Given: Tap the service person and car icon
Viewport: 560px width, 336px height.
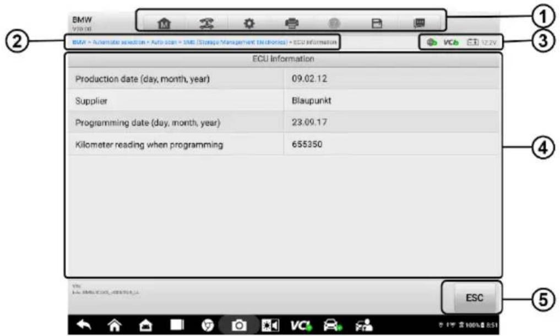Looking at the screenshot, I should point(364,326).
